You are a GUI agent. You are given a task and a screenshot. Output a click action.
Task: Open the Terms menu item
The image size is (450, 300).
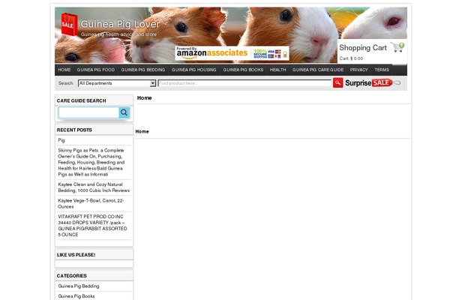pos(382,70)
